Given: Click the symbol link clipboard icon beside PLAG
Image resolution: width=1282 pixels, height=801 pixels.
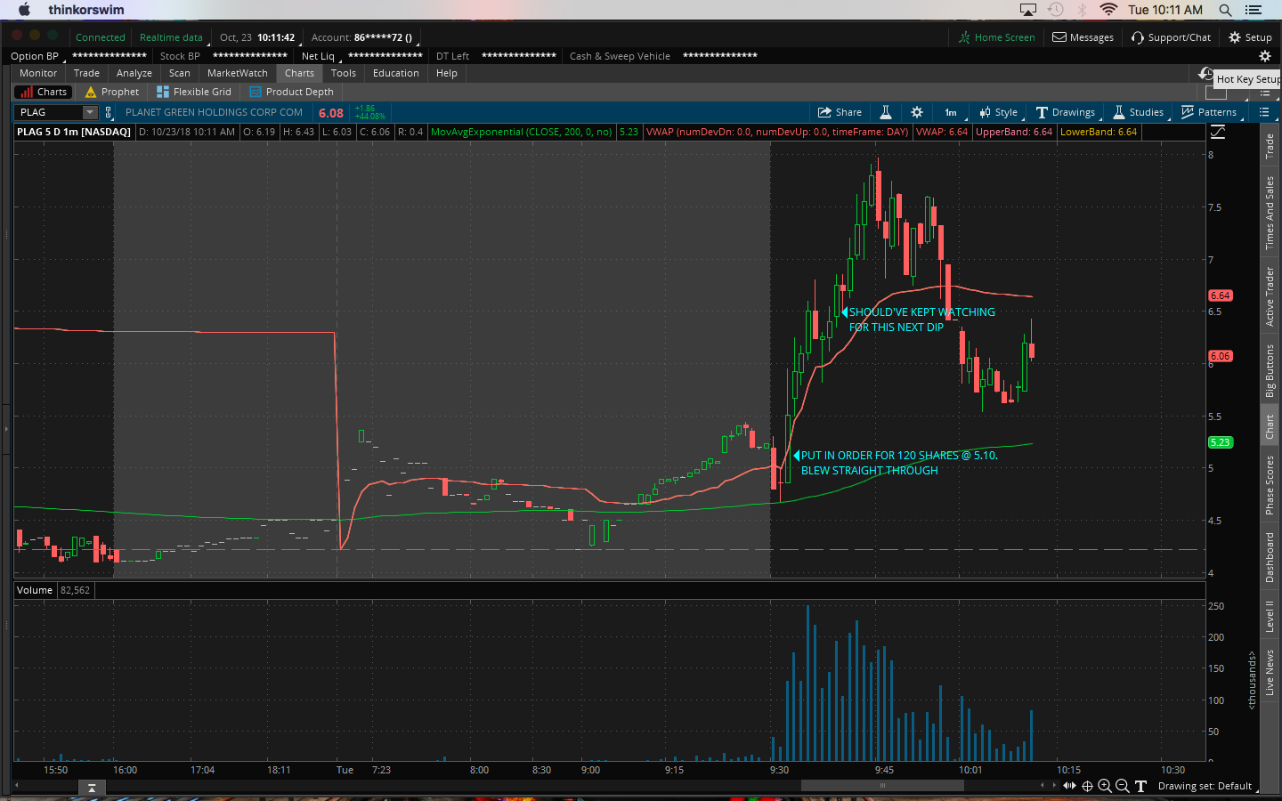Looking at the screenshot, I should pyautogui.click(x=109, y=112).
